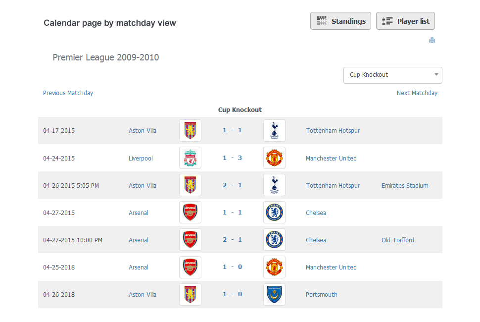480x322 pixels.
Task: Open the 1 - 0 score against Portsmouth
Action: point(233,294)
